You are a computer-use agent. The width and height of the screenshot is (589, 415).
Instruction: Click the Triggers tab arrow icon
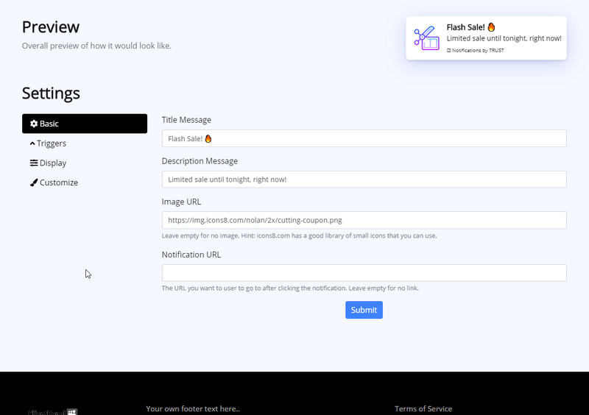(32, 143)
